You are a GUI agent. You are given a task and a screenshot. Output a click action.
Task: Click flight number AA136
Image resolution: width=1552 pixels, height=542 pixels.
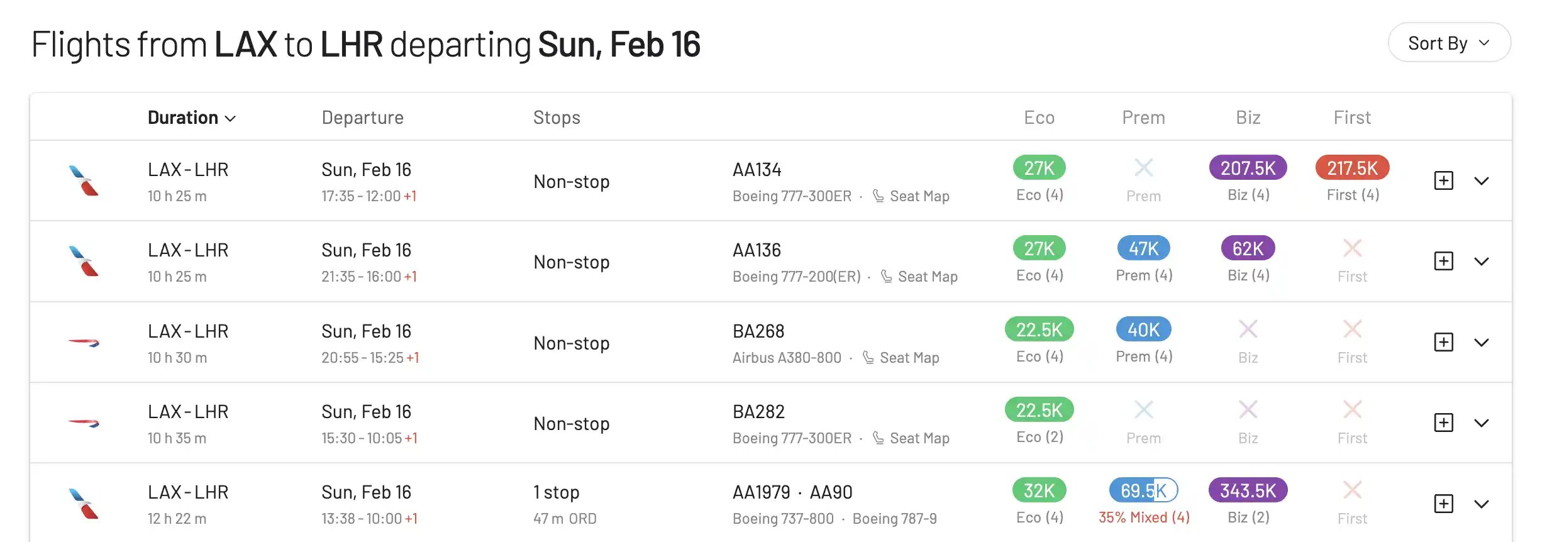click(x=757, y=250)
